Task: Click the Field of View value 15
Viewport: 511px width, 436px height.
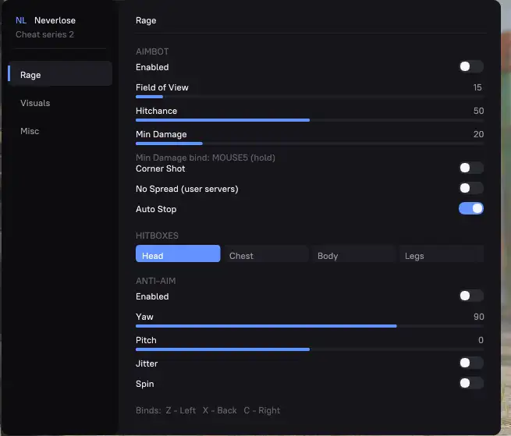Action: [x=477, y=87]
